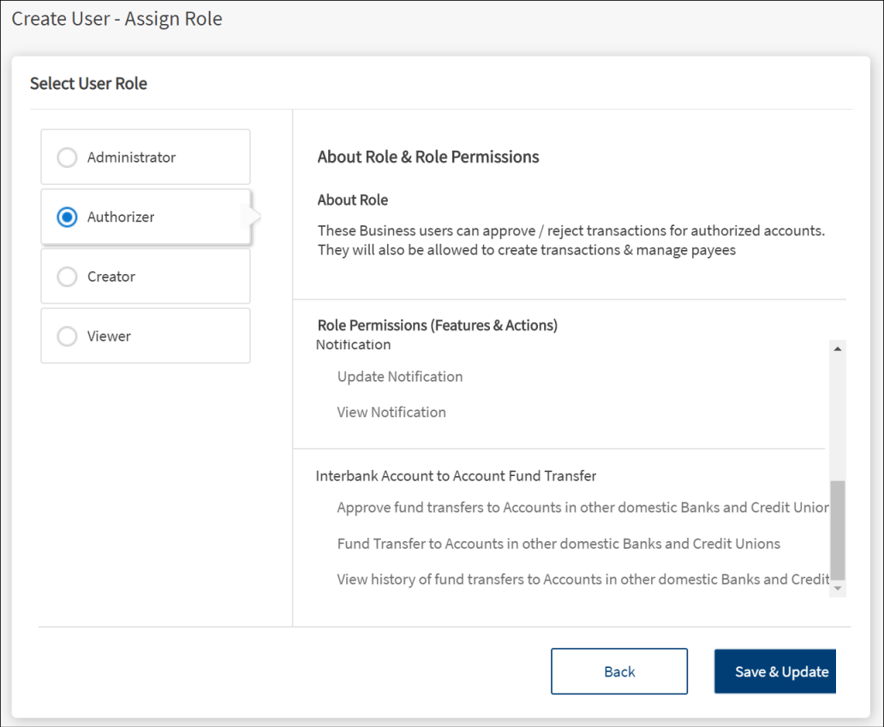Click View history of fund transfers entry

click(582, 580)
